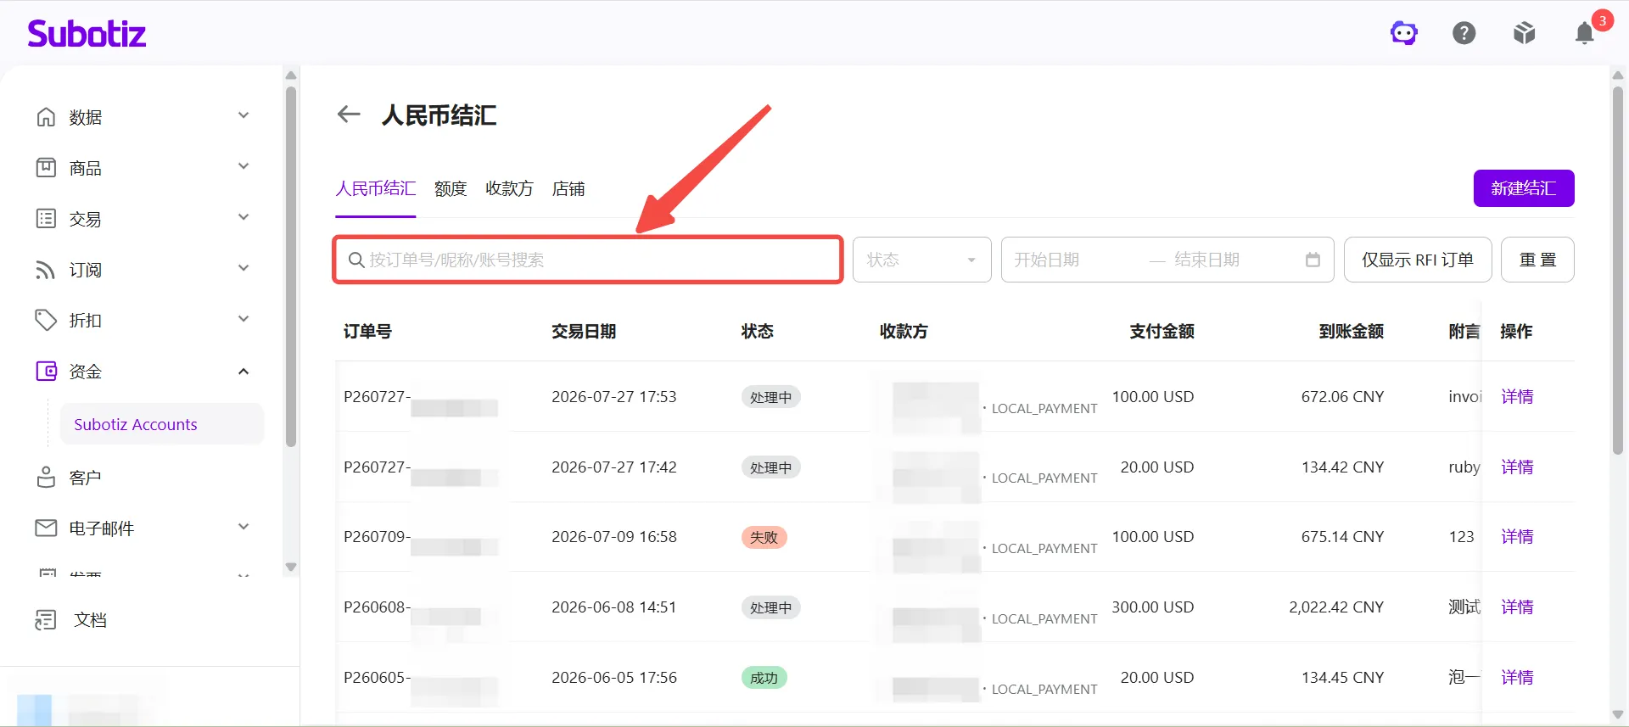Open 详情 for the 134.42 CNY order

1517,467
